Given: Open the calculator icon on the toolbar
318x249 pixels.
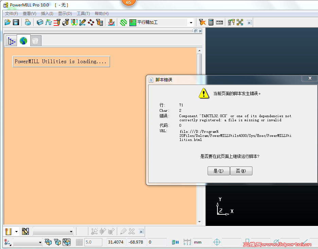Looking at the screenshot, I should pos(211,22).
